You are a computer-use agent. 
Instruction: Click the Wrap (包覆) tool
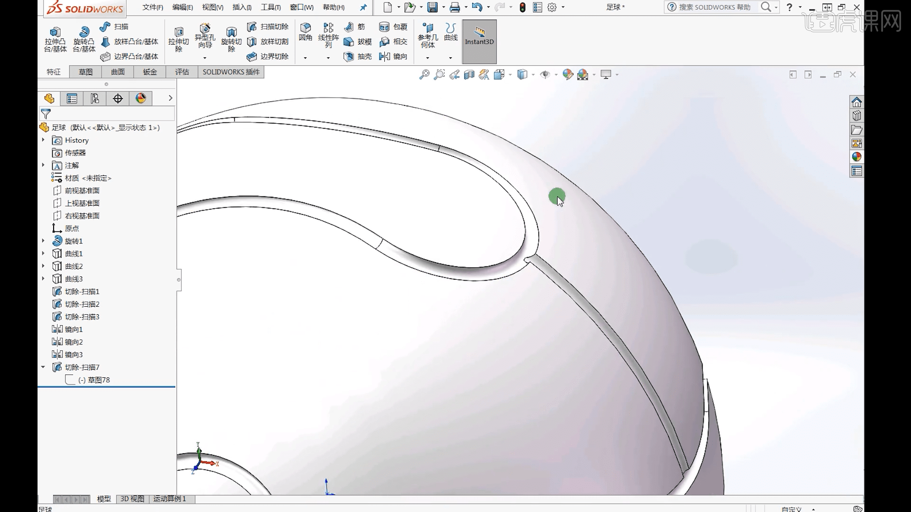click(x=393, y=27)
